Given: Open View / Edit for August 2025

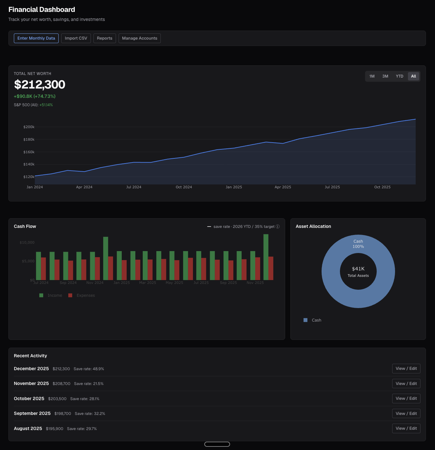Looking at the screenshot, I should click(x=406, y=428).
